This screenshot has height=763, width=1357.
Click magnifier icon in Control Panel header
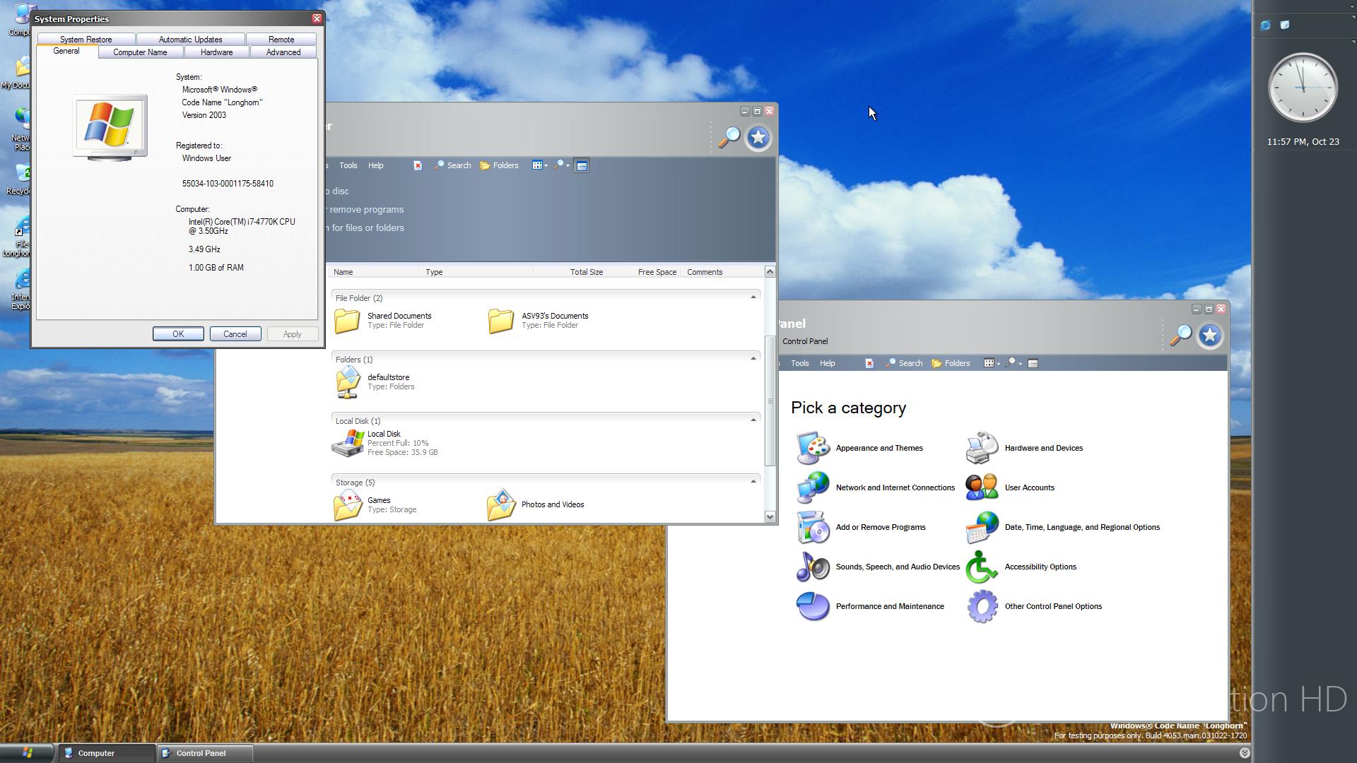(1180, 336)
